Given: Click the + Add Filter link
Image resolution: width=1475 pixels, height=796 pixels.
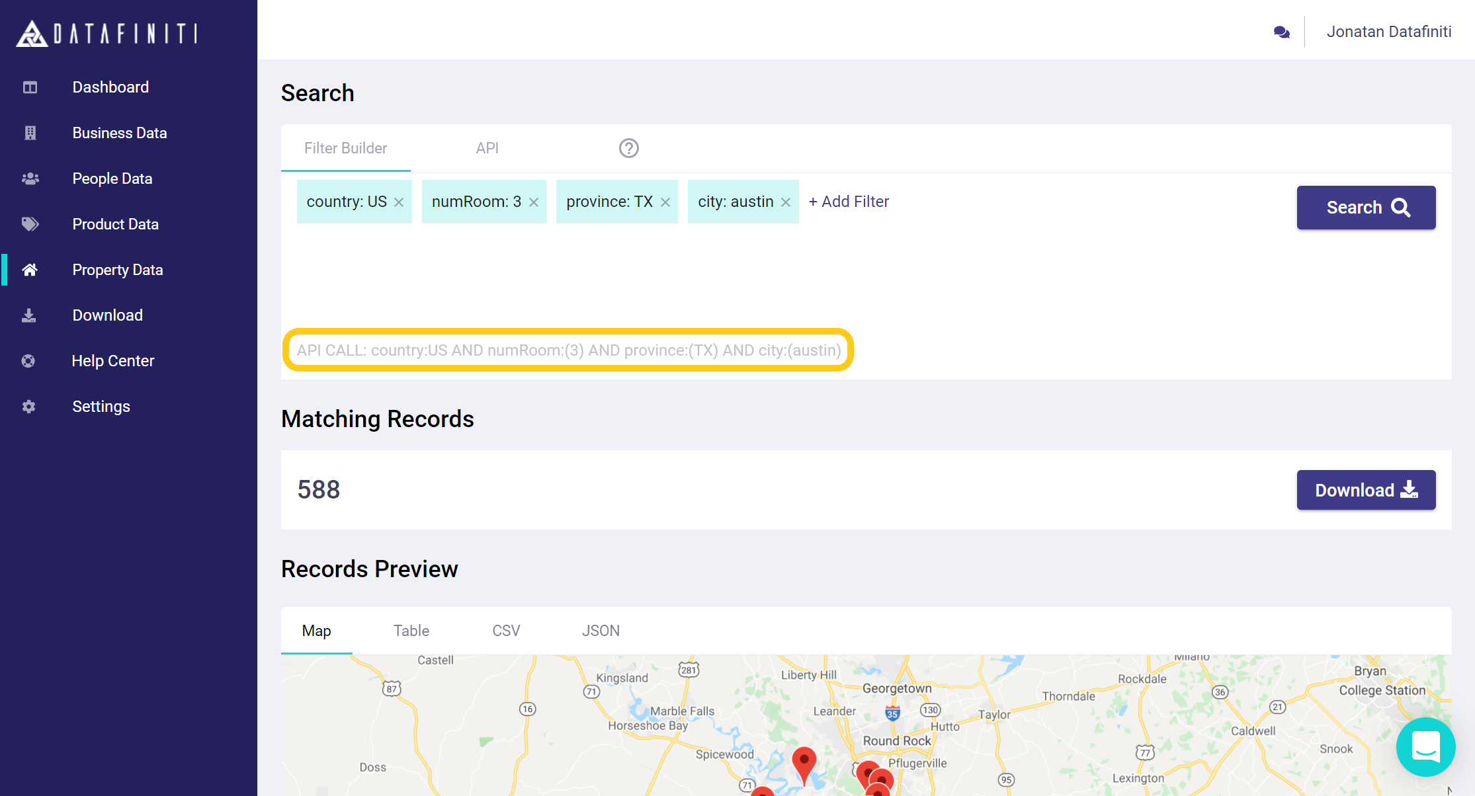Looking at the screenshot, I should pos(849,202).
